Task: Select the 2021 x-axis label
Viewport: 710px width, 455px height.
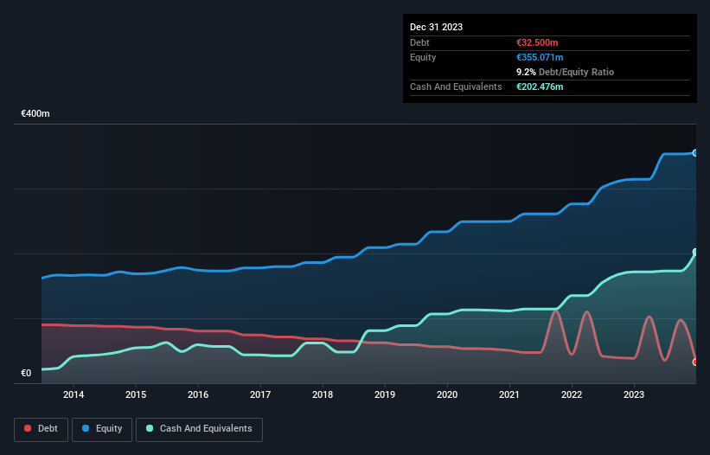Action: [x=509, y=394]
